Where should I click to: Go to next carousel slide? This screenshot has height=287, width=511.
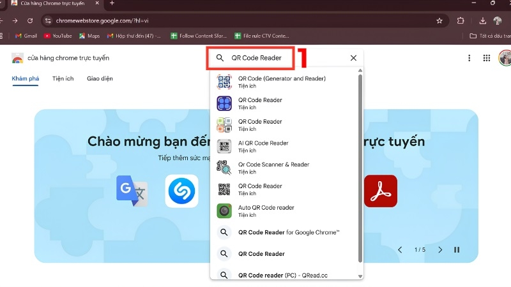pyautogui.click(x=440, y=250)
